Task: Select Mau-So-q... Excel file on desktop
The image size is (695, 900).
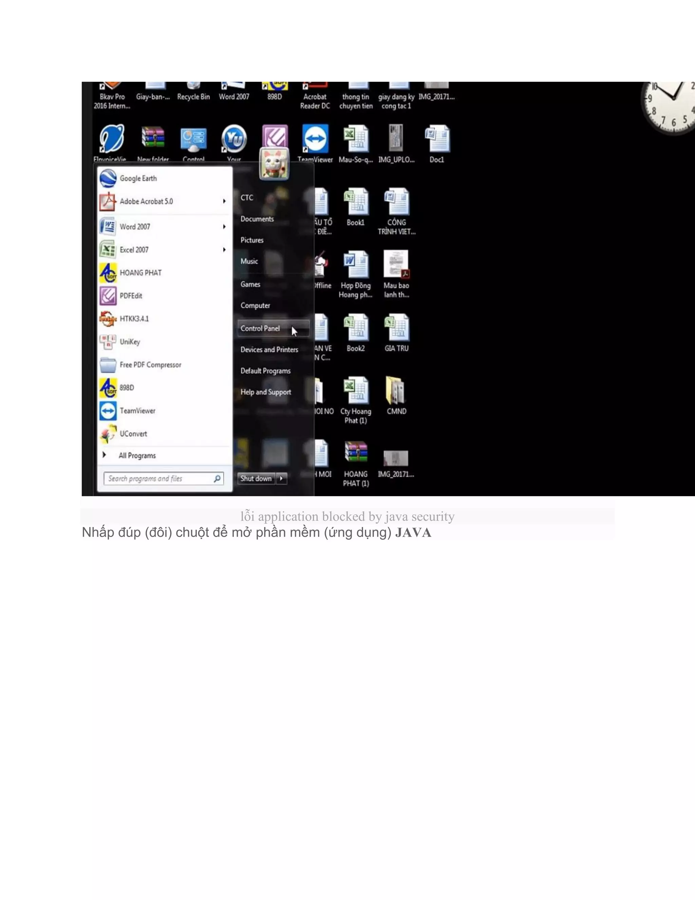Action: [x=356, y=143]
